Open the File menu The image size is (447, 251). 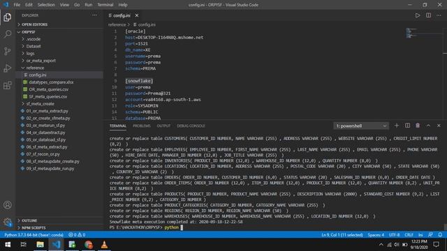click(17, 5)
